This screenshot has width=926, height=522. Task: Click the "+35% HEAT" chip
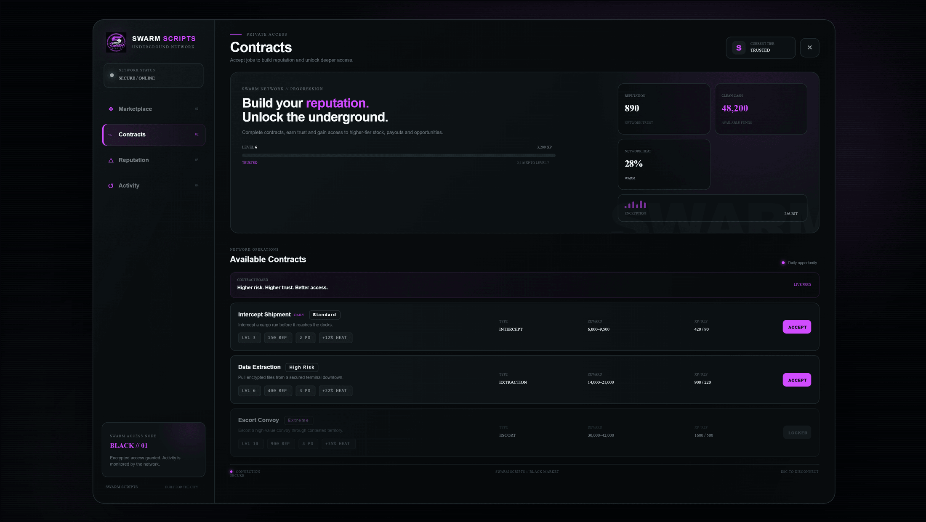pyautogui.click(x=338, y=444)
